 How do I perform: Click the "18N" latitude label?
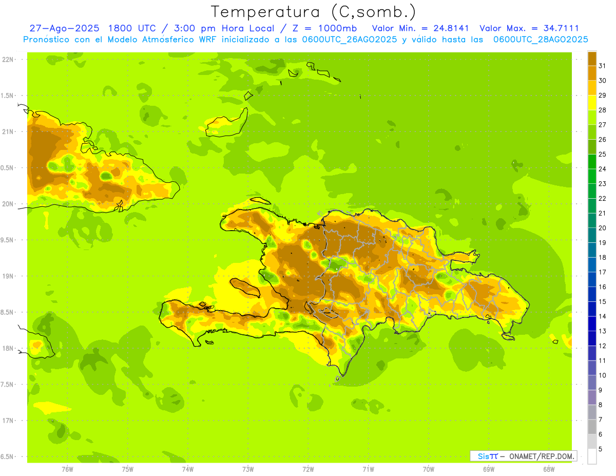point(8,348)
